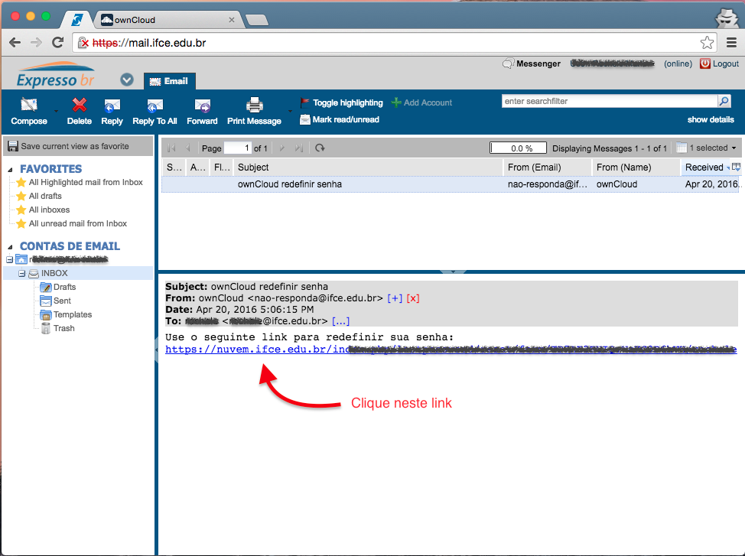Go to first page of messages
The width and height of the screenshot is (745, 556).
(x=171, y=148)
